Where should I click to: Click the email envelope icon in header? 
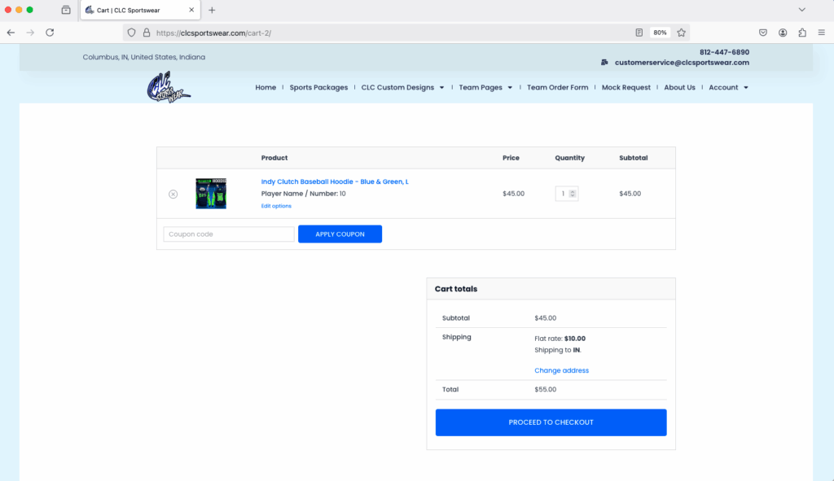604,62
